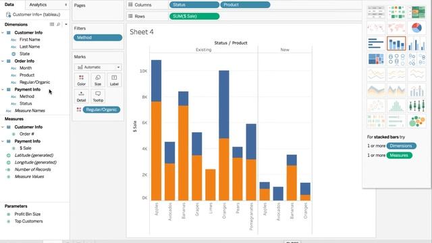The height and width of the screenshot is (243, 432).
Task: Select the Latitude (generated) measure
Action: click(x=34, y=155)
